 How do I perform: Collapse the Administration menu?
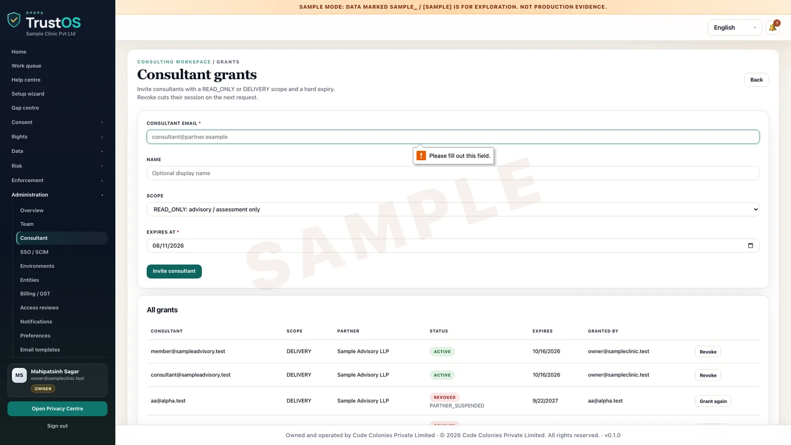click(57, 195)
